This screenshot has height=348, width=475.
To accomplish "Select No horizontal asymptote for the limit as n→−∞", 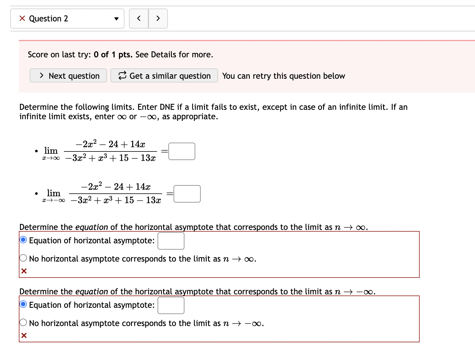I will coord(23,322).
